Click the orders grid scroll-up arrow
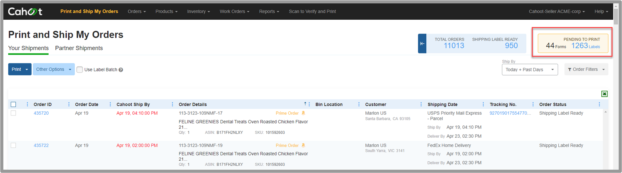Image resolution: width=622 pixels, height=173 pixels. [x=605, y=112]
